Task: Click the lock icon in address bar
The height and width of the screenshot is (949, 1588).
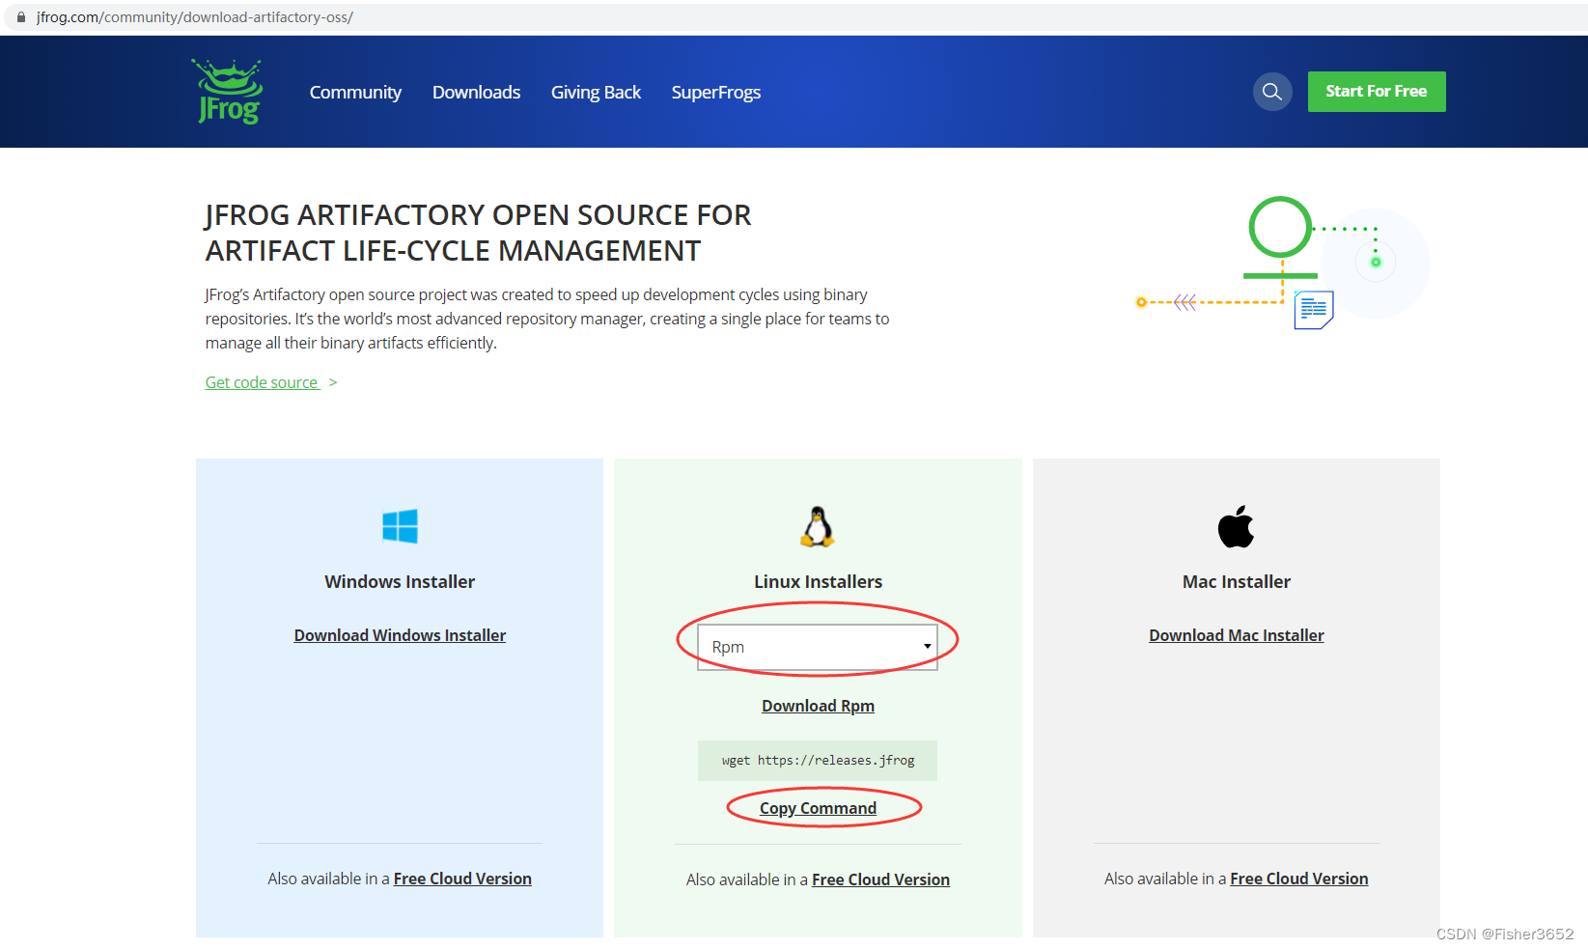Action: tap(21, 17)
